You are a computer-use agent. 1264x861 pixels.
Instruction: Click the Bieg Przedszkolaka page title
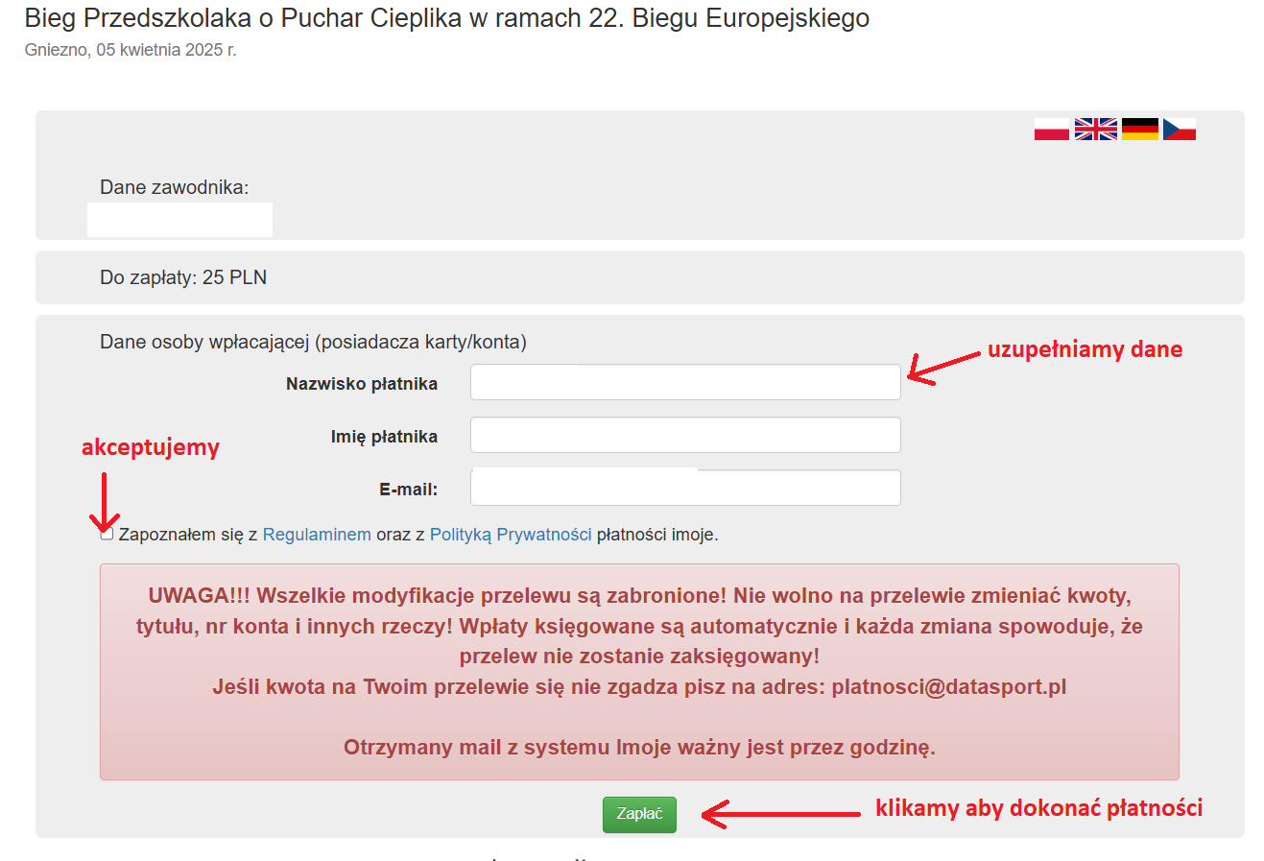click(x=446, y=18)
